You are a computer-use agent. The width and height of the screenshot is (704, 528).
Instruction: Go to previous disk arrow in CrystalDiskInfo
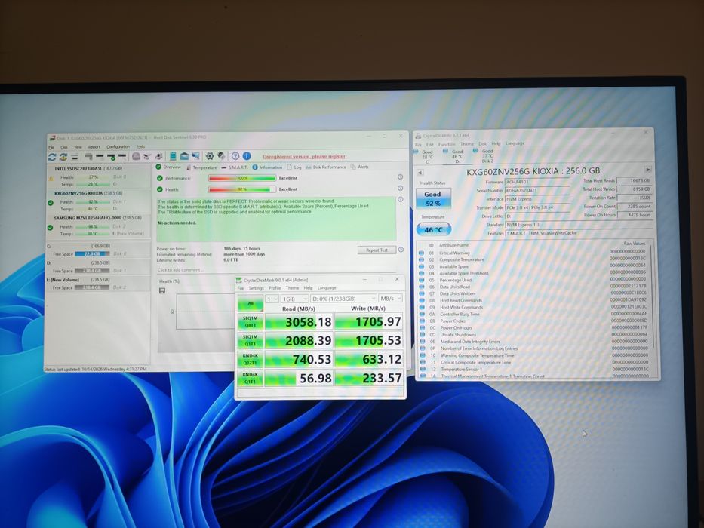point(420,173)
